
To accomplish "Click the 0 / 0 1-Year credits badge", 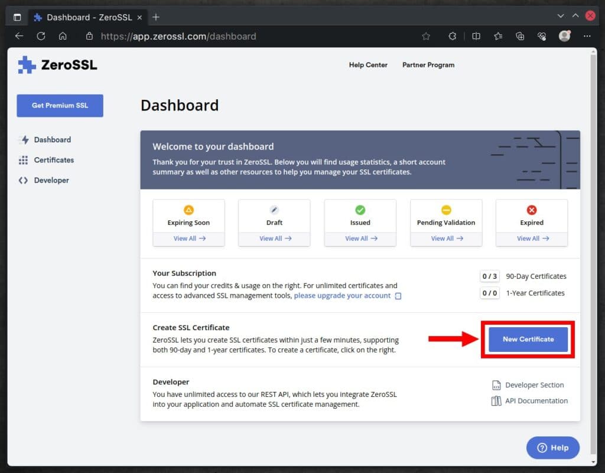I will pyautogui.click(x=490, y=293).
